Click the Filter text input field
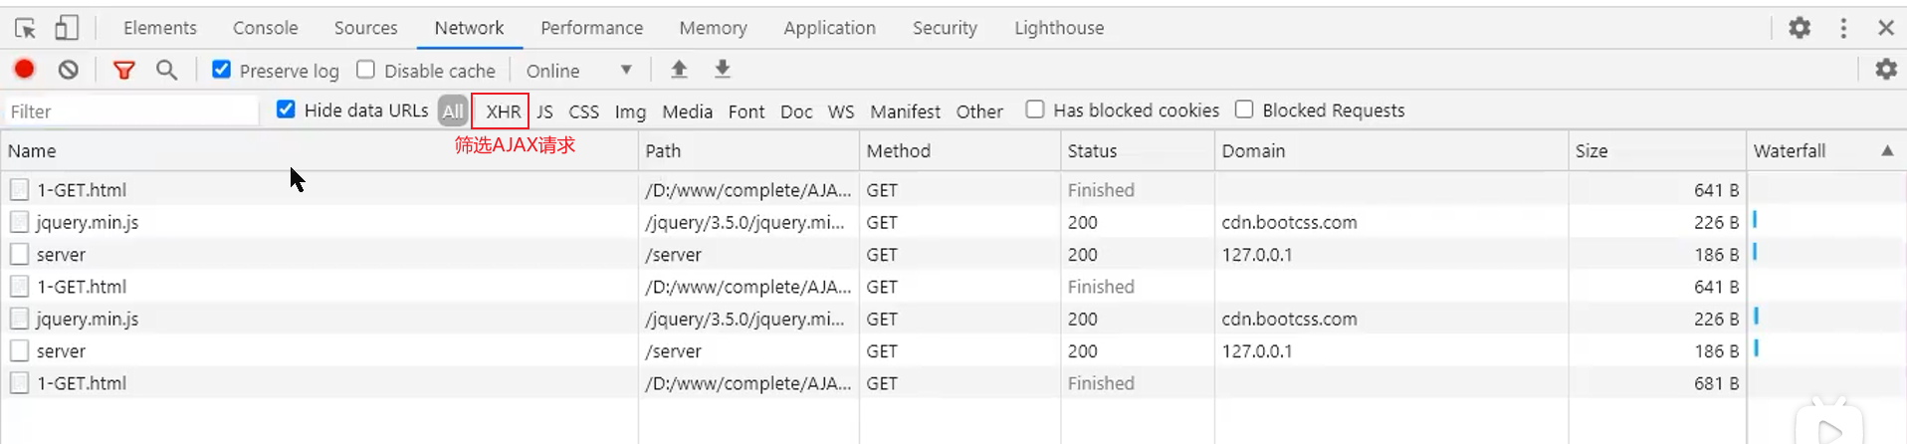 (129, 111)
